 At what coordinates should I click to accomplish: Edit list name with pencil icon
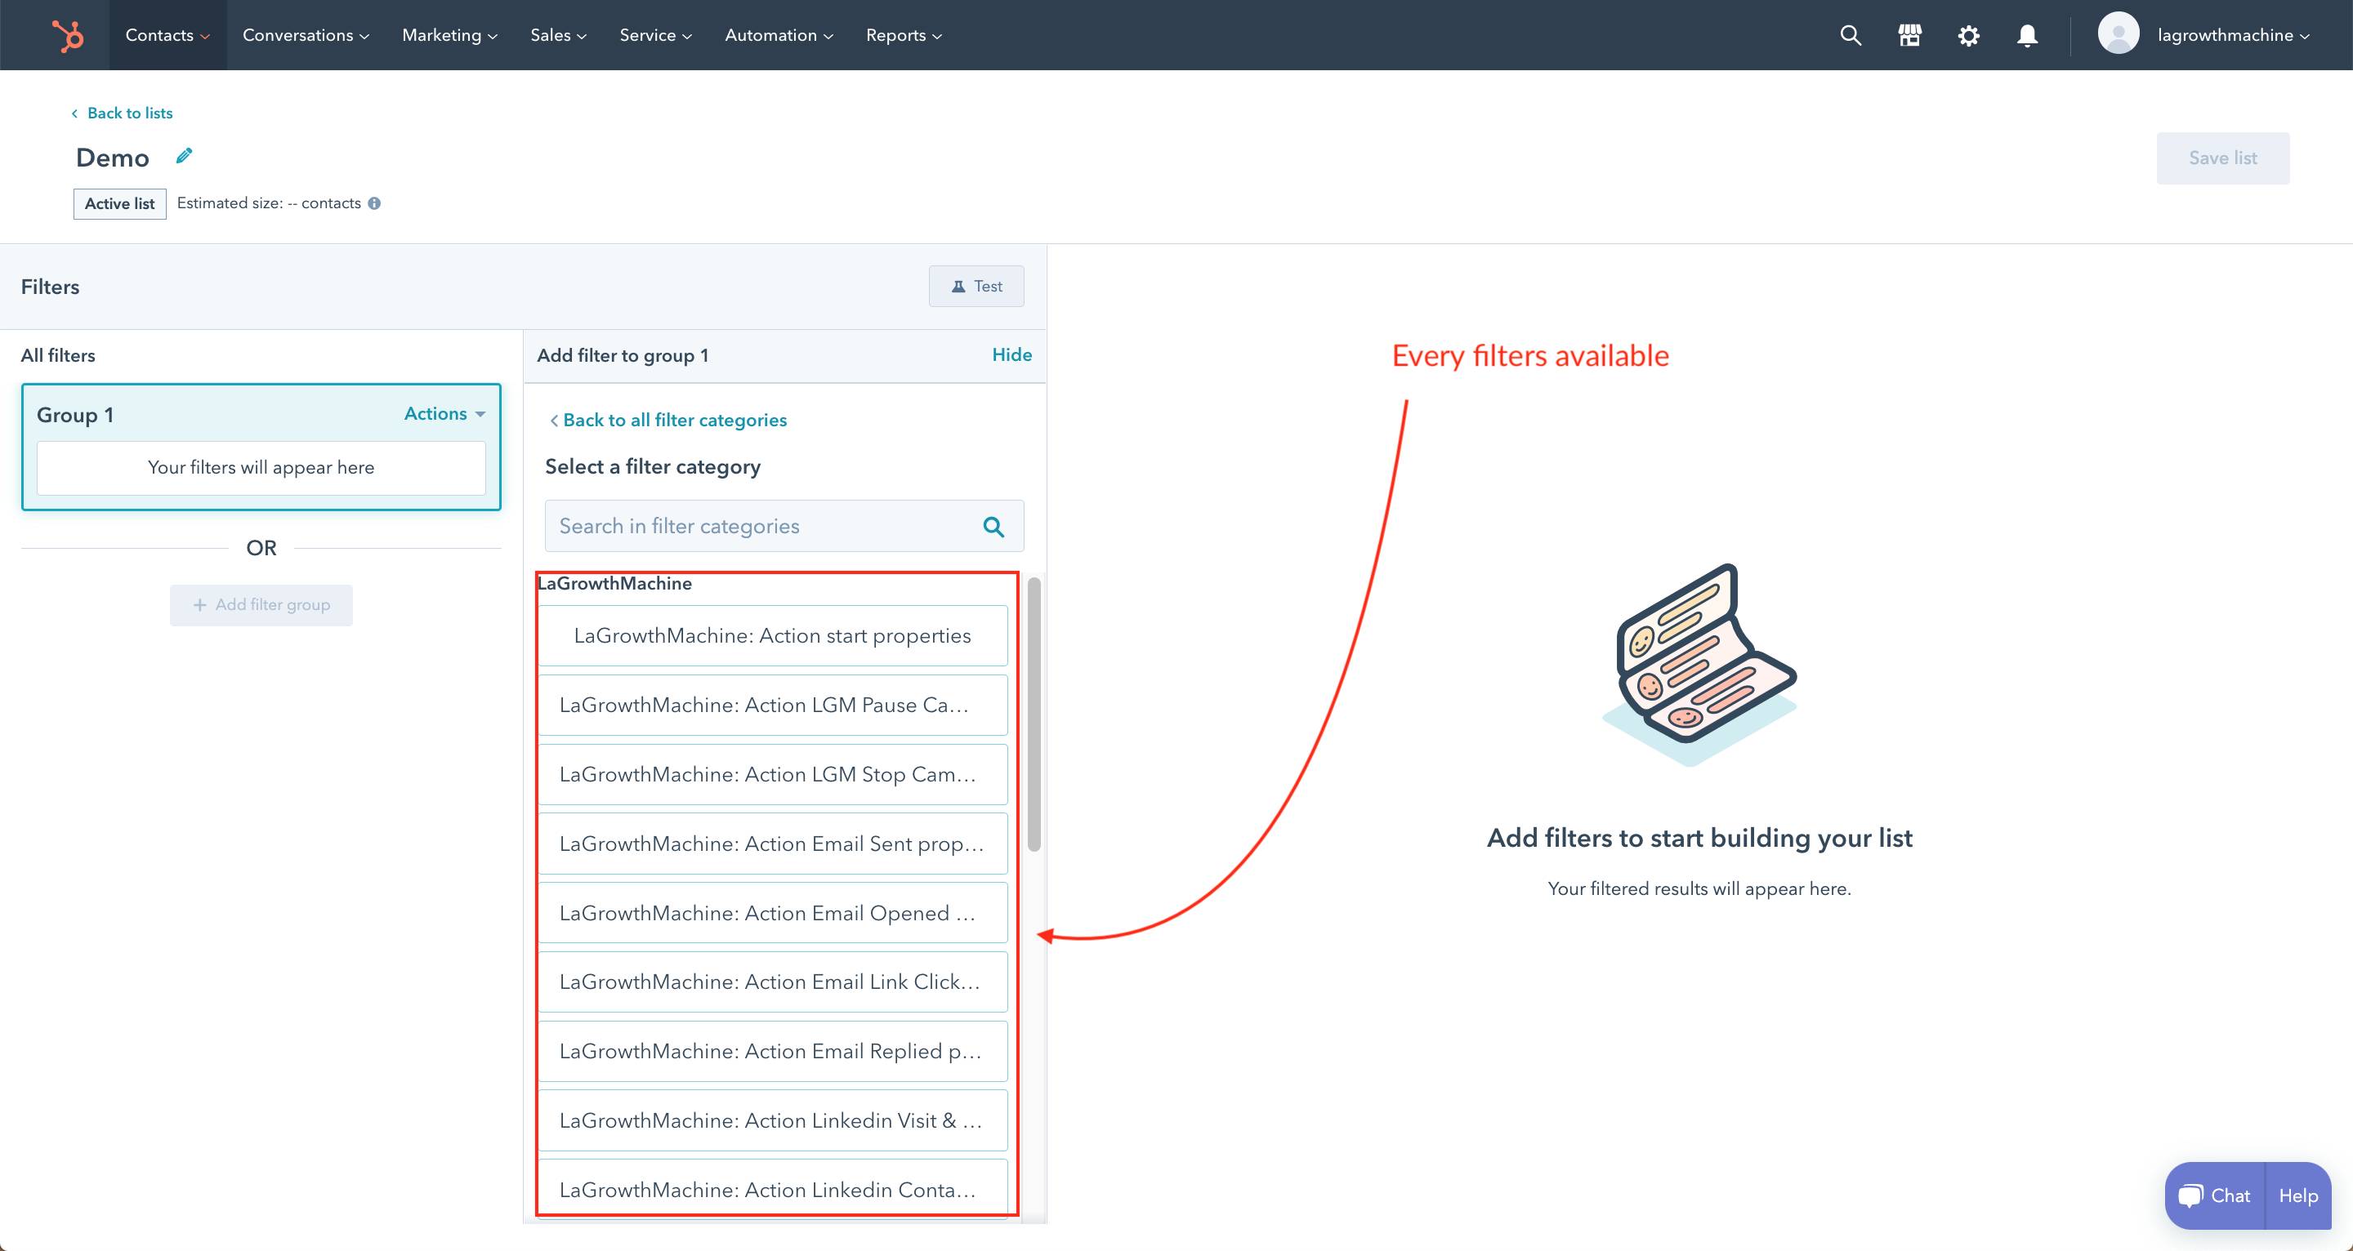tap(185, 156)
